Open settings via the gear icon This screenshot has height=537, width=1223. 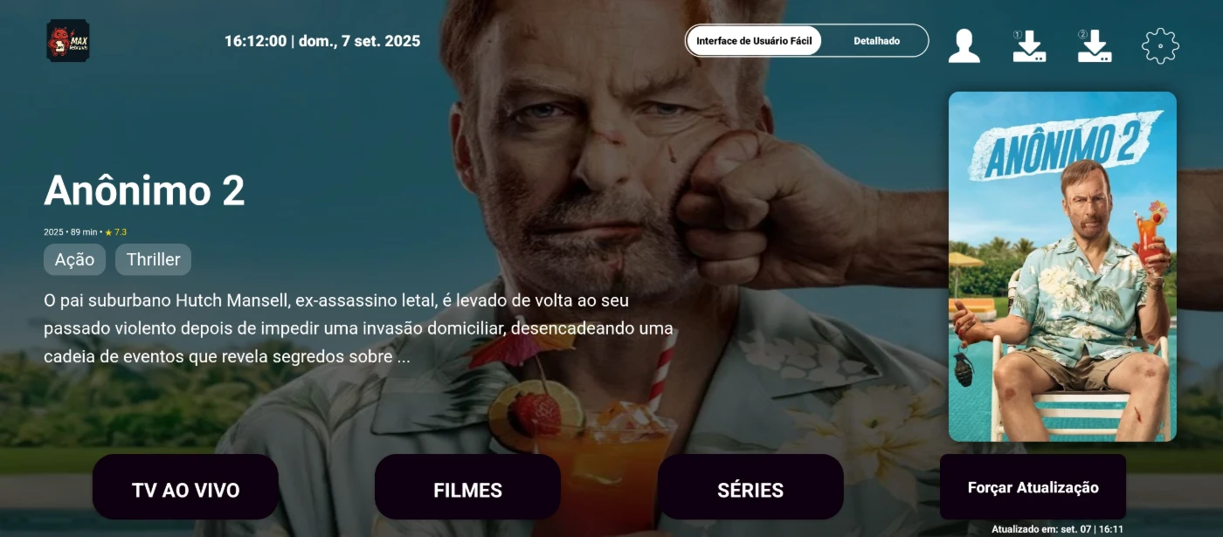(x=1160, y=45)
